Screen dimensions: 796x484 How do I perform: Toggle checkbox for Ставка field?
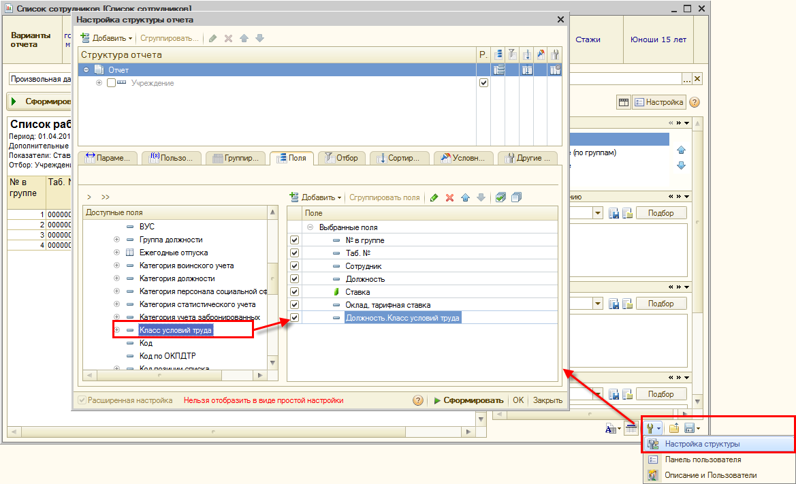click(x=294, y=292)
